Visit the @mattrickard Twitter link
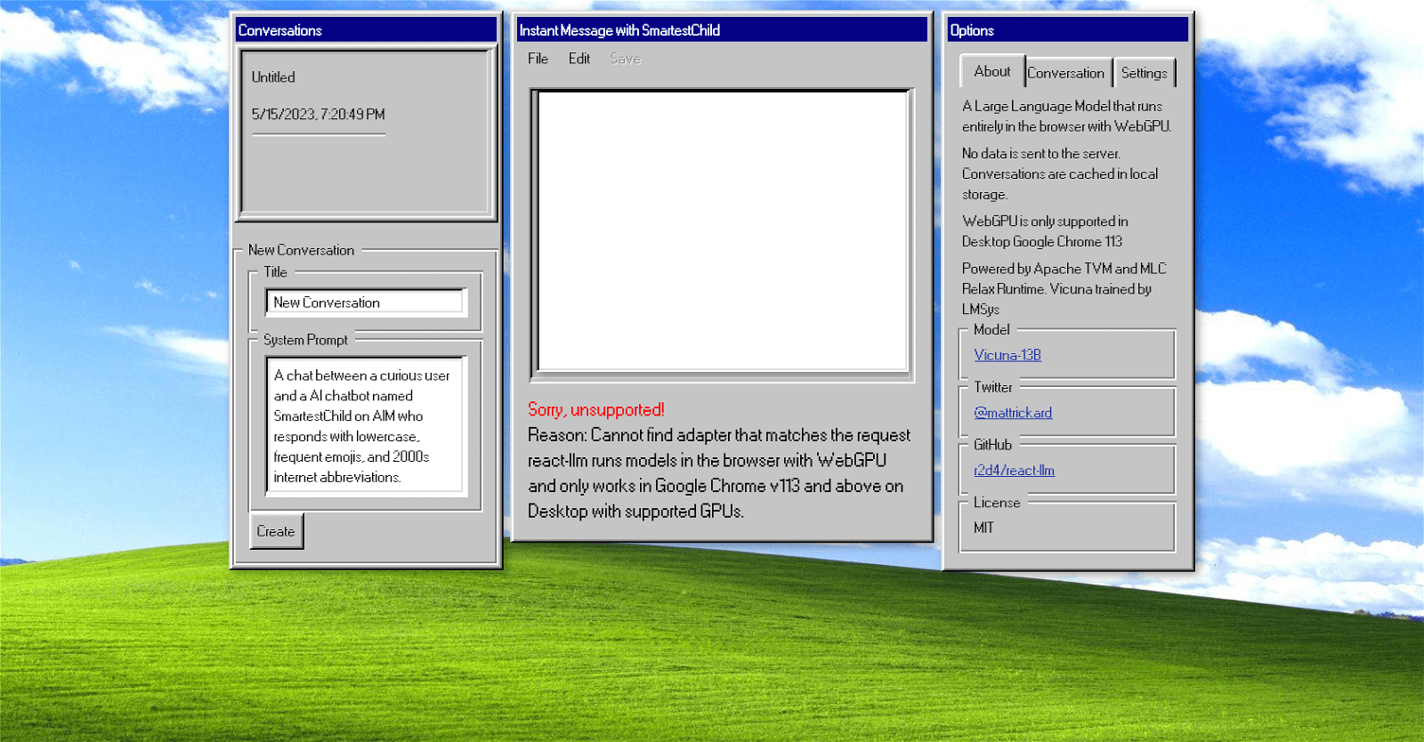Viewport: 1424px width, 742px height. (1013, 413)
